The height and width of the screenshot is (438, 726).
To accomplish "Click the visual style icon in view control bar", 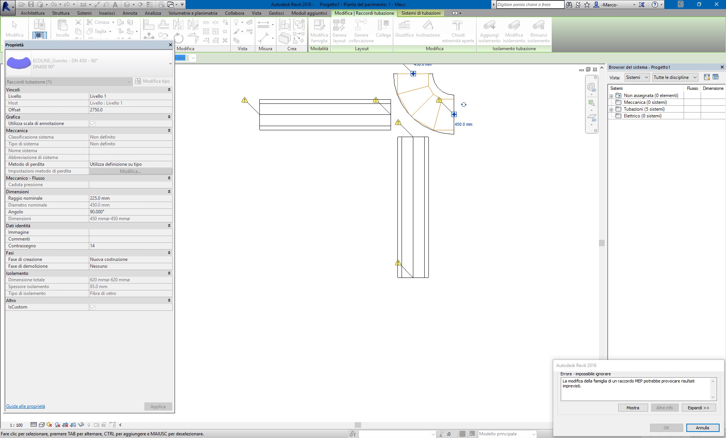I will (x=42, y=425).
